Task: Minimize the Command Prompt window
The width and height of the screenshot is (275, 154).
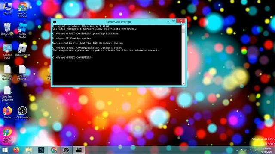Action: click(x=168, y=21)
